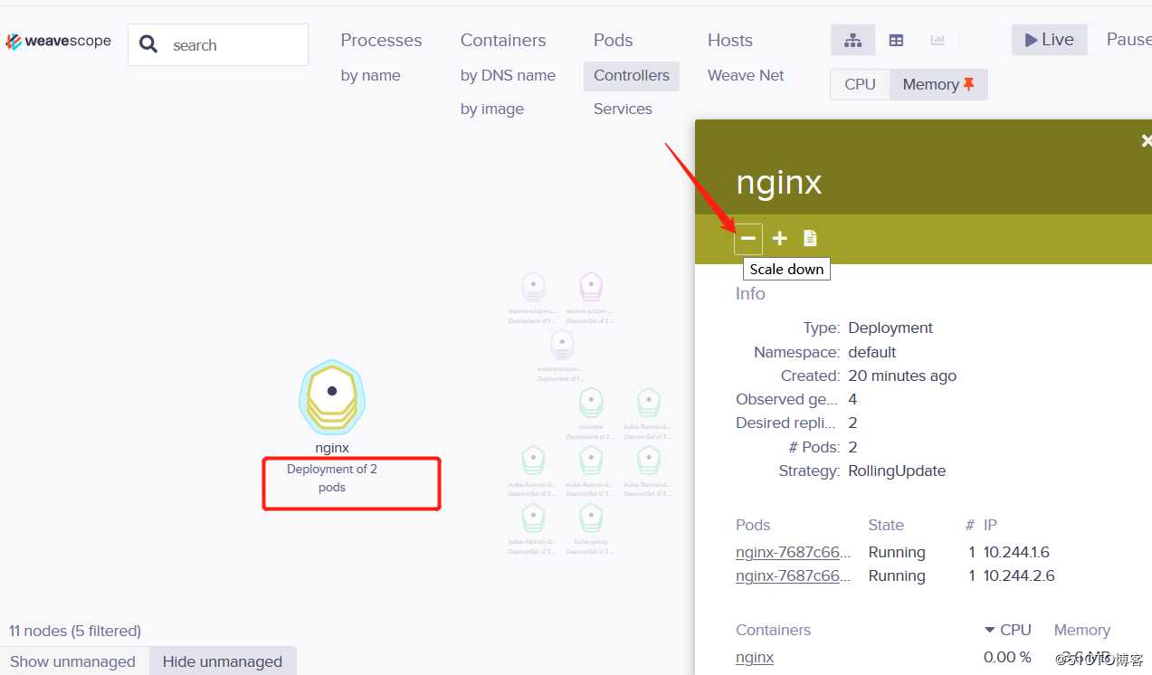The height and width of the screenshot is (675, 1152).
Task: Unpin the Memory metric pin icon
Action: (969, 83)
